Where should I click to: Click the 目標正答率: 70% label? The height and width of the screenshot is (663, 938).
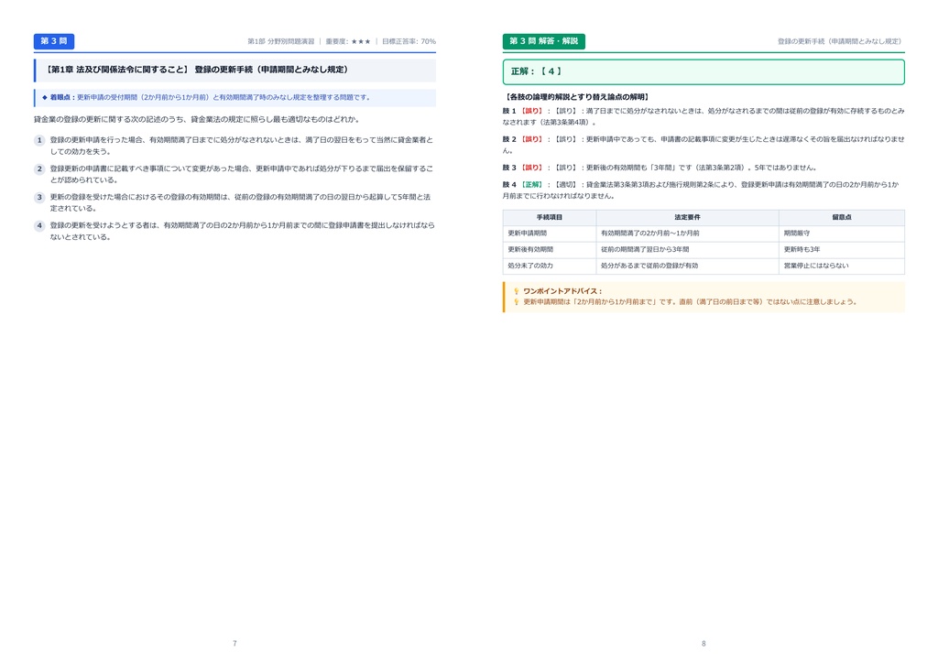[x=409, y=41]
